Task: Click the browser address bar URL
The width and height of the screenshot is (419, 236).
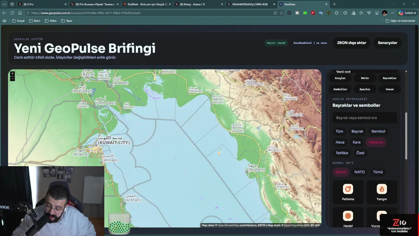Action: coord(86,13)
